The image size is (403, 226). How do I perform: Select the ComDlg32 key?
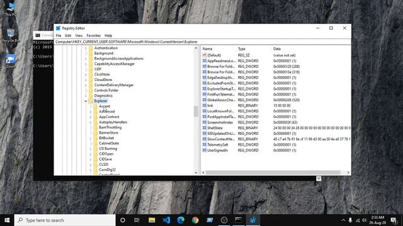107,170
